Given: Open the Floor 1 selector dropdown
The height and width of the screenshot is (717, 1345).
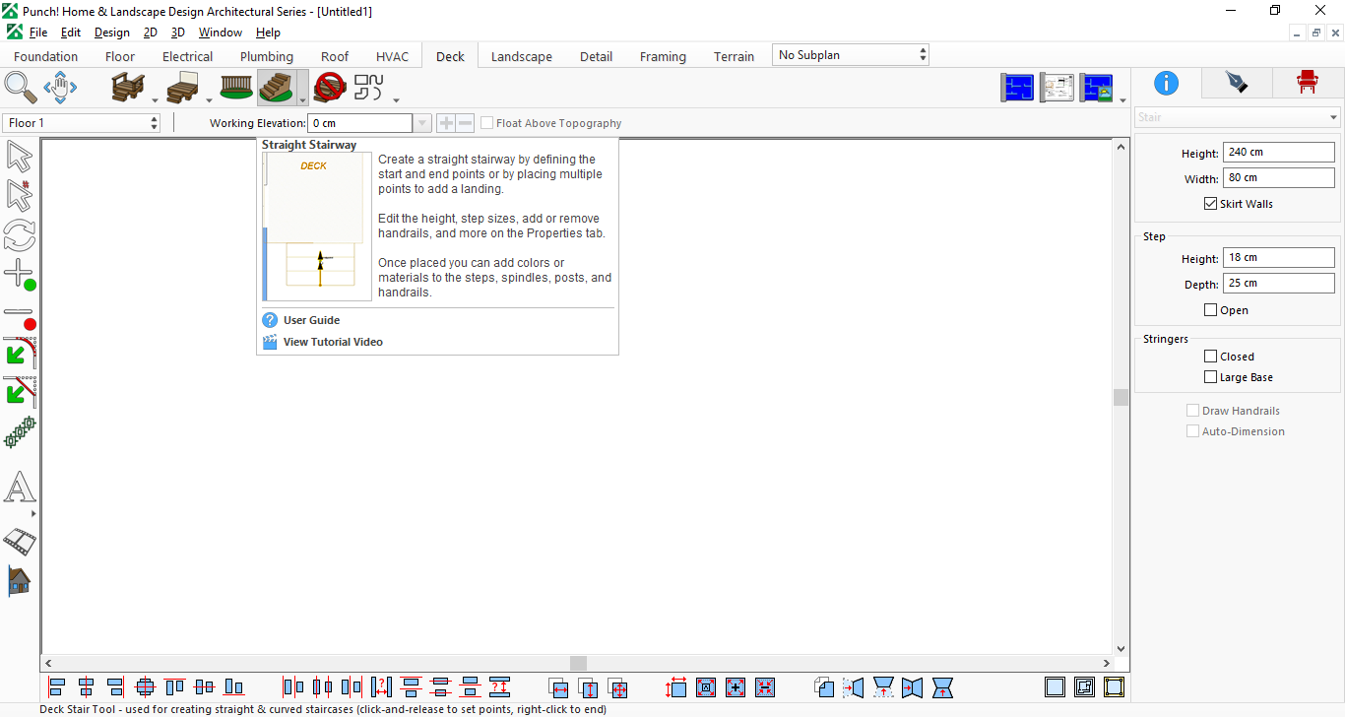Looking at the screenshot, I should [82, 123].
